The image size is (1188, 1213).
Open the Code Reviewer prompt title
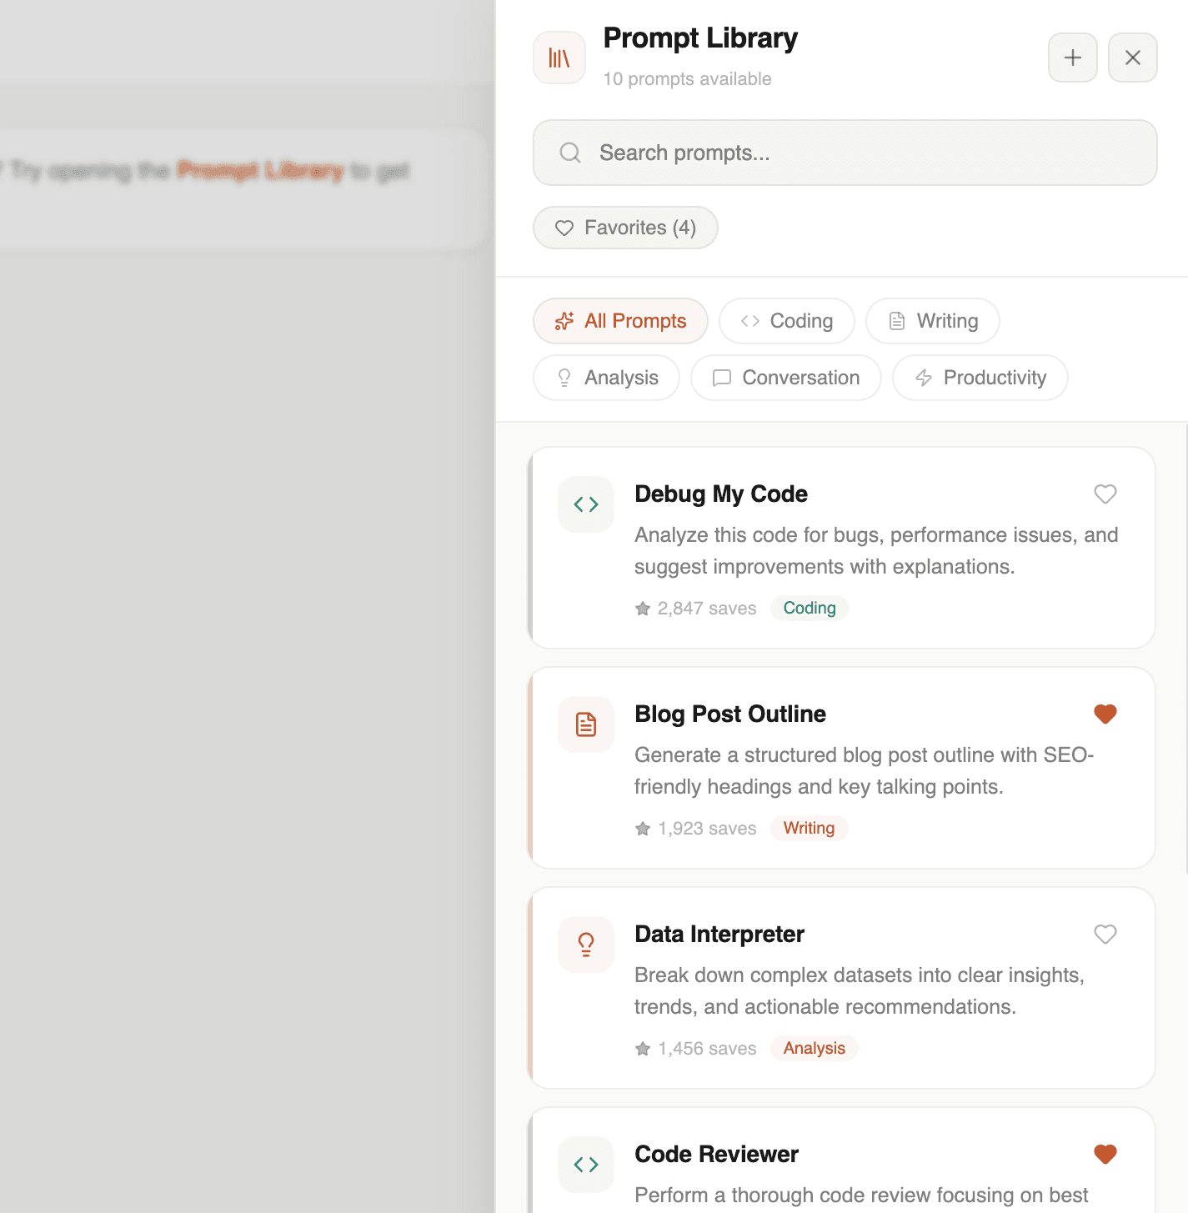coord(717,1155)
